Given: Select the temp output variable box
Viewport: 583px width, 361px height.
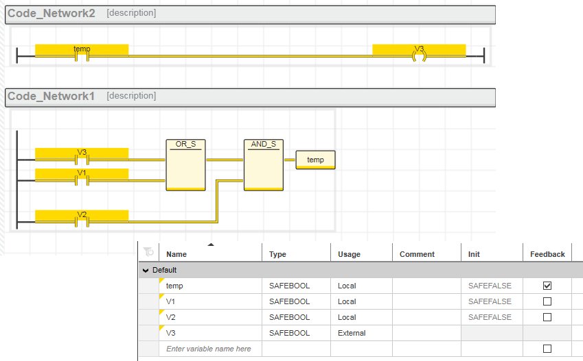Looking at the screenshot, I should 315,160.
